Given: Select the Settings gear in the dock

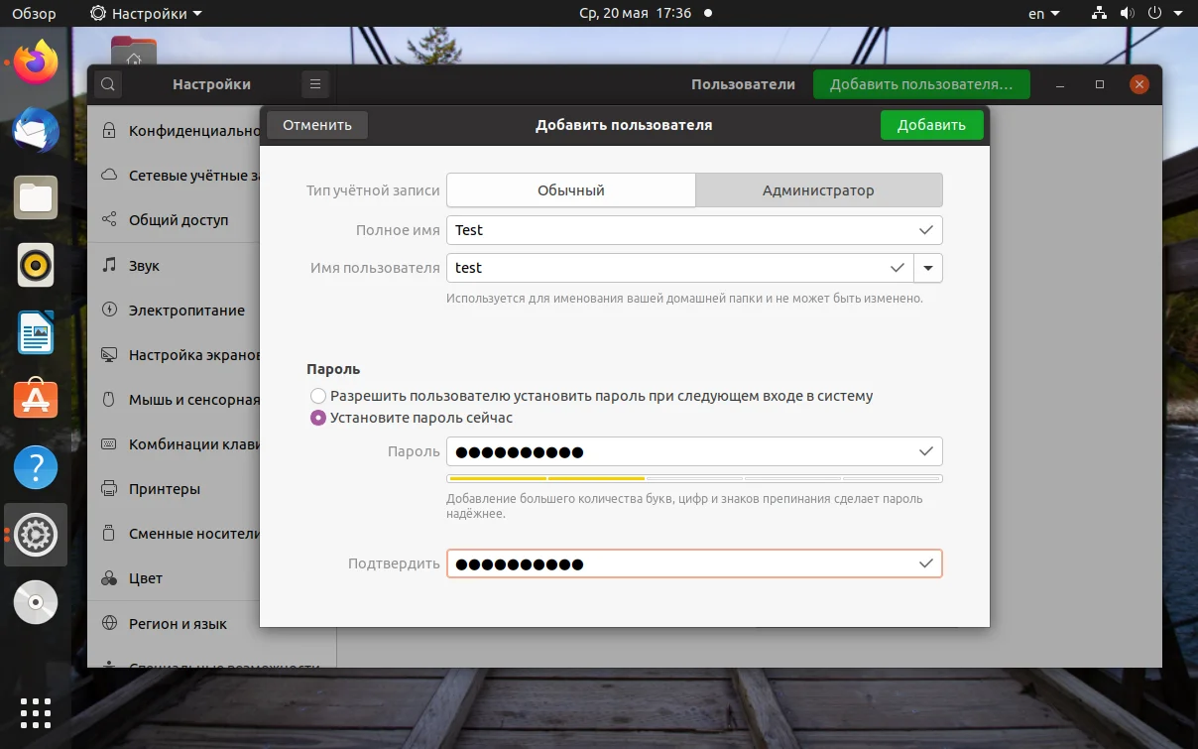Looking at the screenshot, I should (36, 535).
